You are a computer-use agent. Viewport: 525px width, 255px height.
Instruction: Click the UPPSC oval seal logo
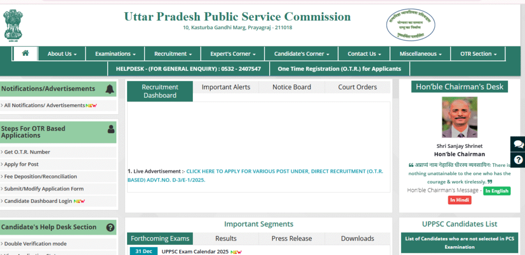pos(411,25)
